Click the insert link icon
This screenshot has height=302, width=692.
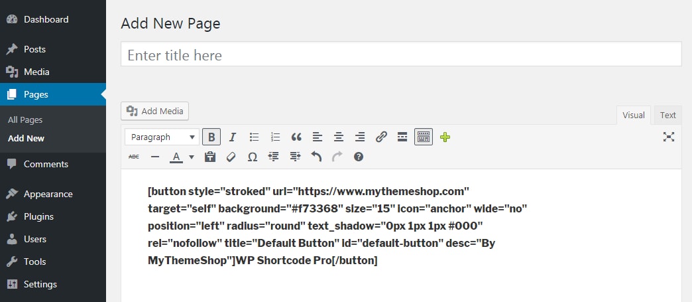[381, 137]
